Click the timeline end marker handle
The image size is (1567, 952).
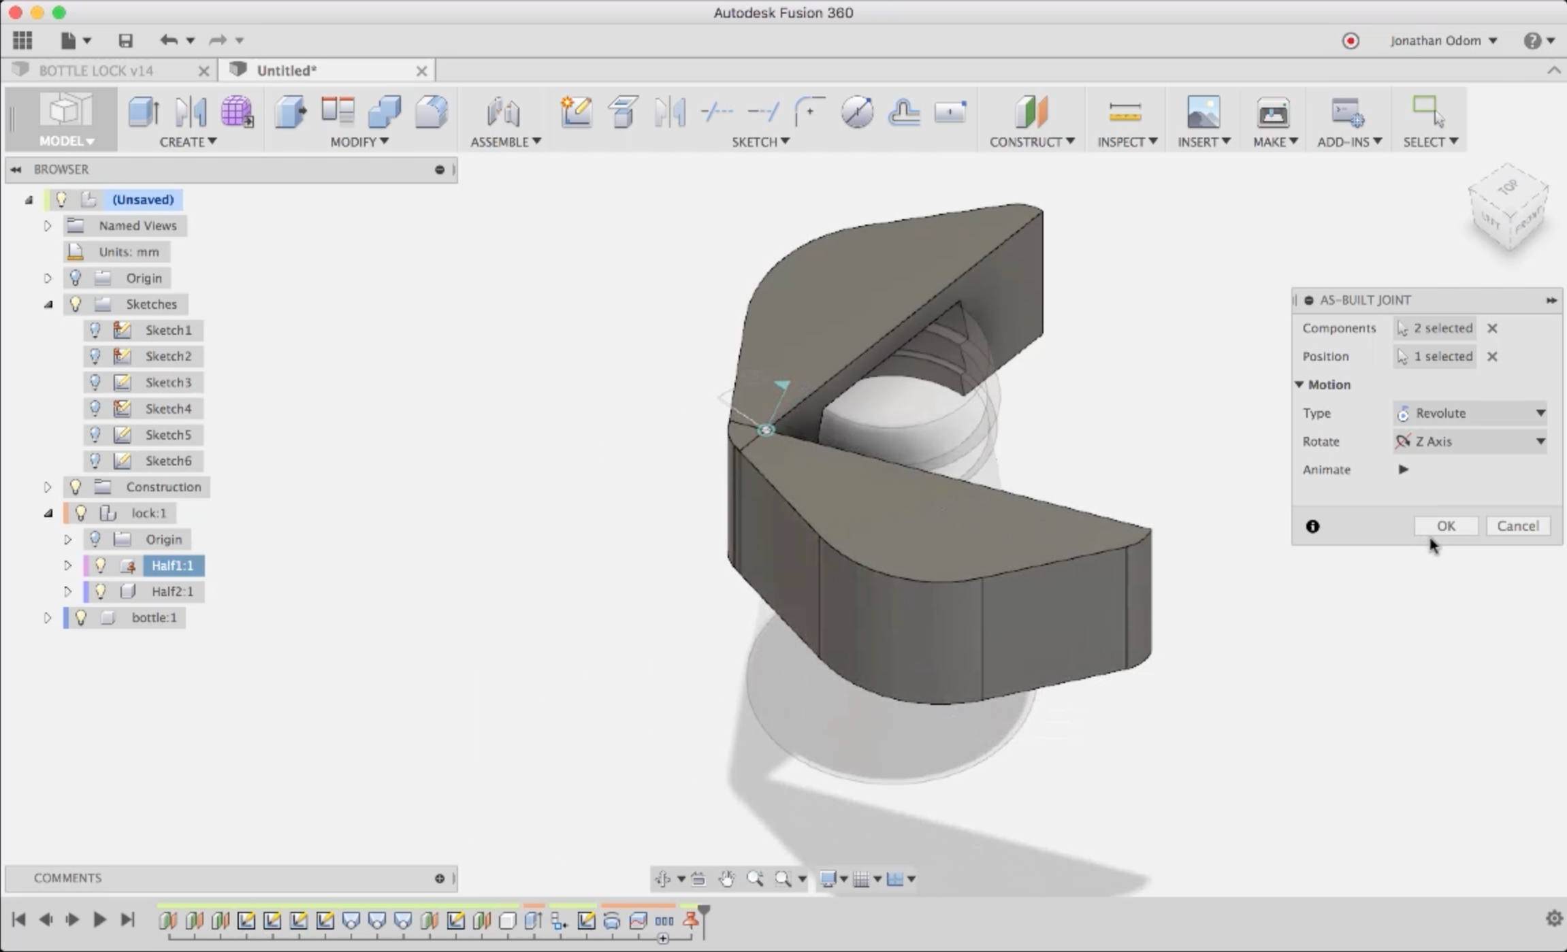coord(704,911)
